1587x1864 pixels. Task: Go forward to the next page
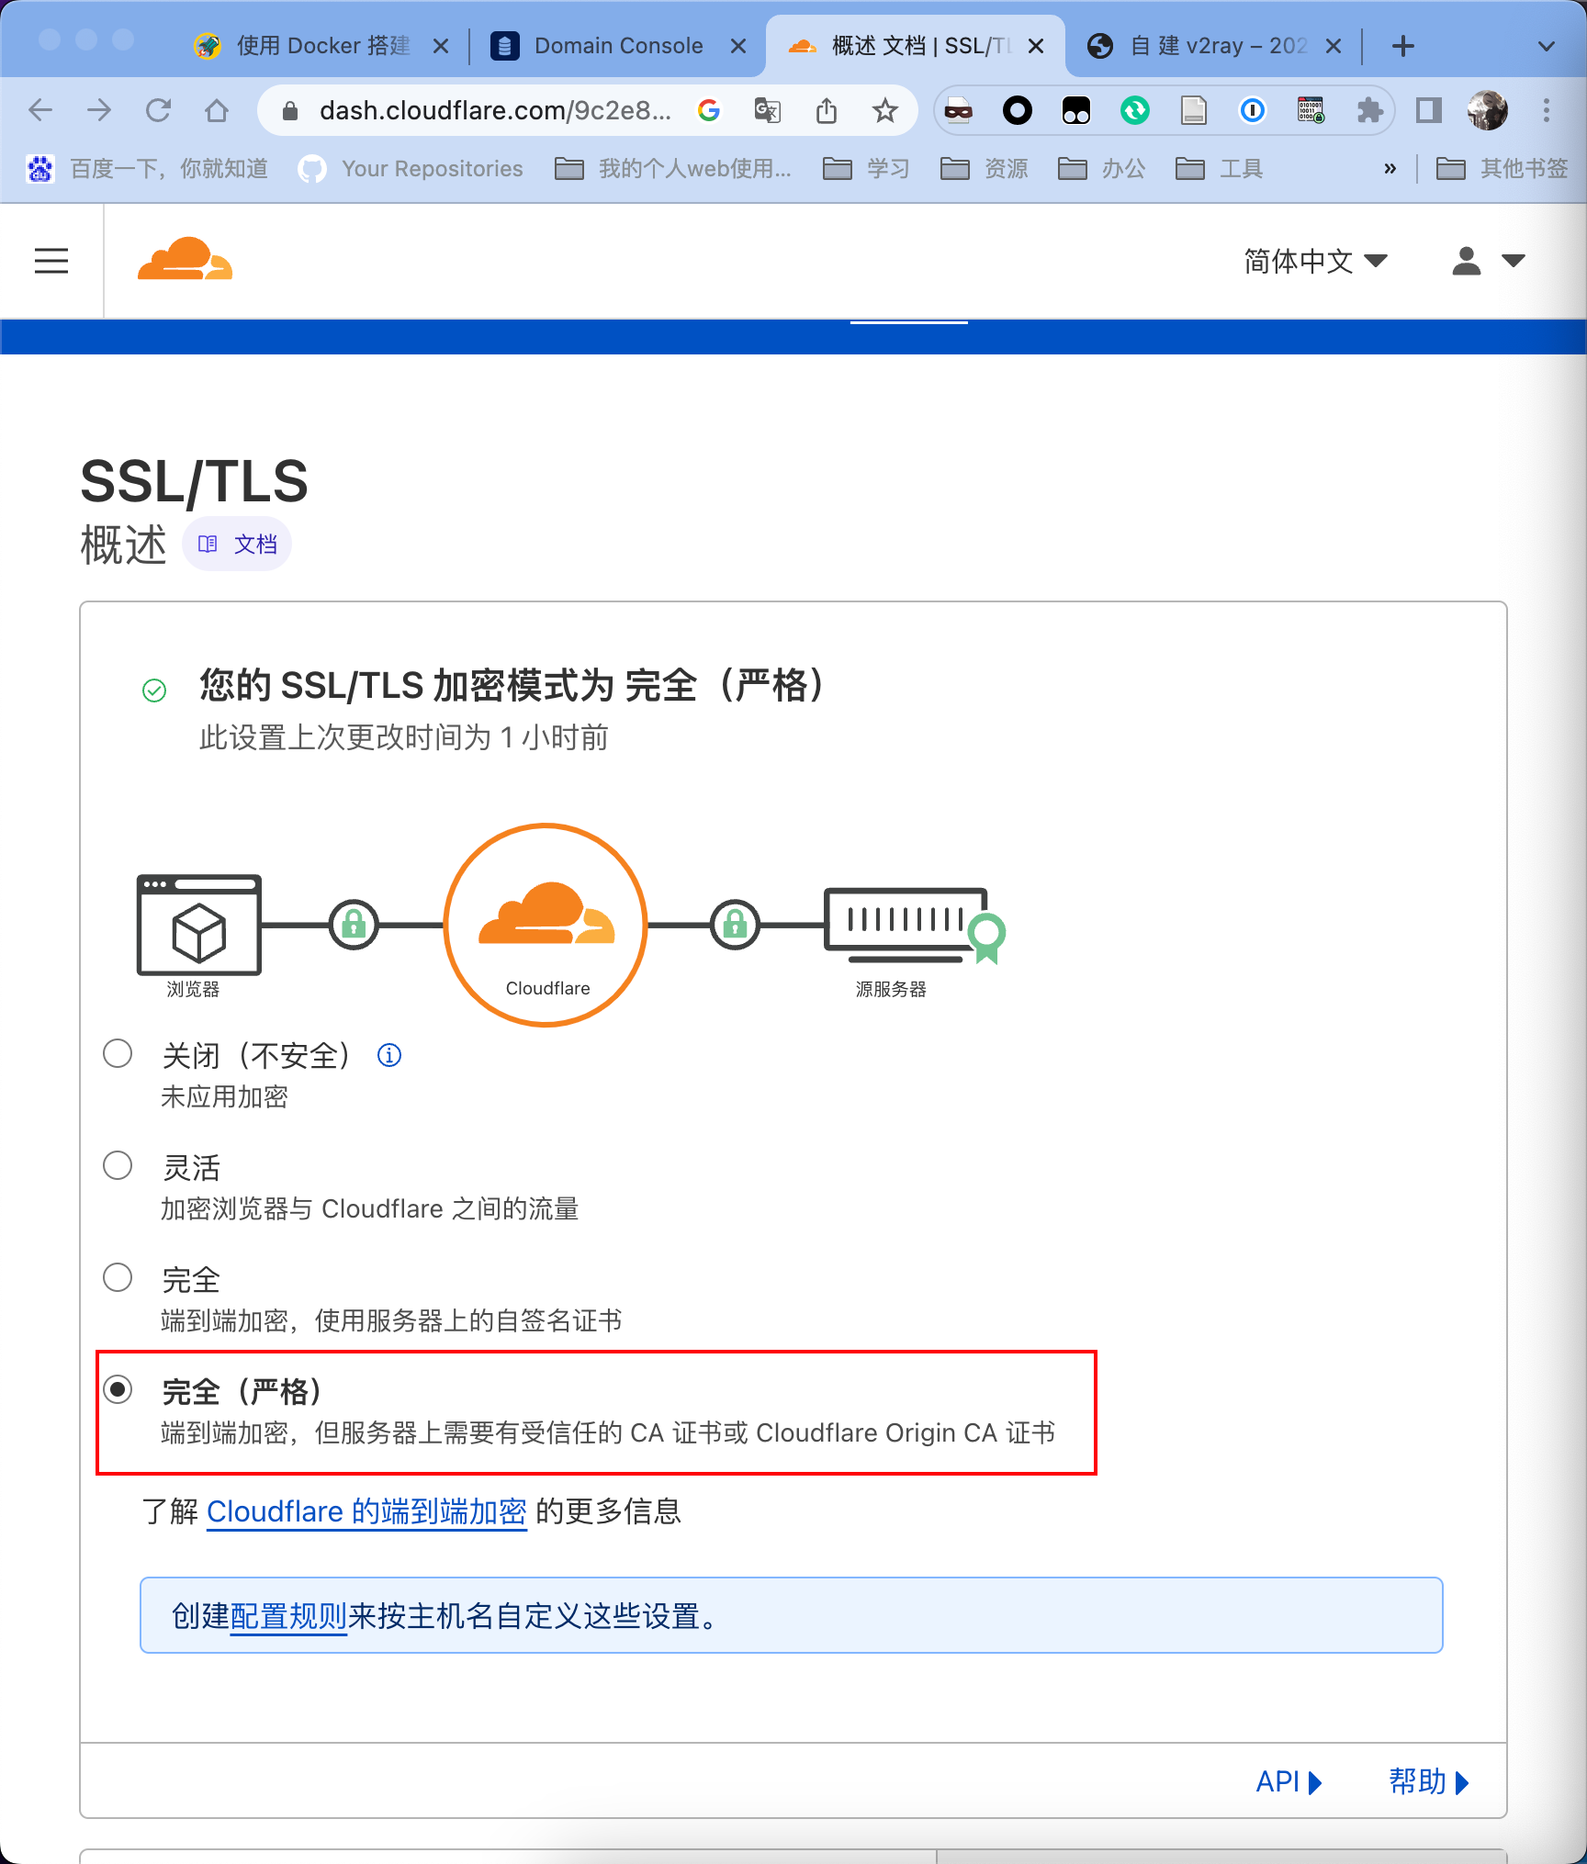pos(99,111)
